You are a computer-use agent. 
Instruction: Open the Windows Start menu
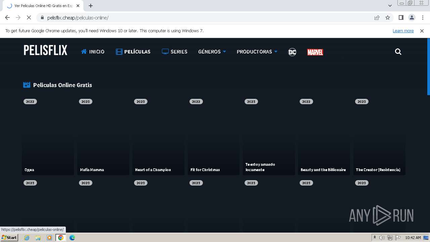[x=9, y=238]
